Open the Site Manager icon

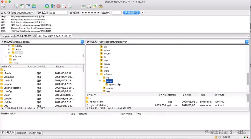pyautogui.click(x=3, y=6)
